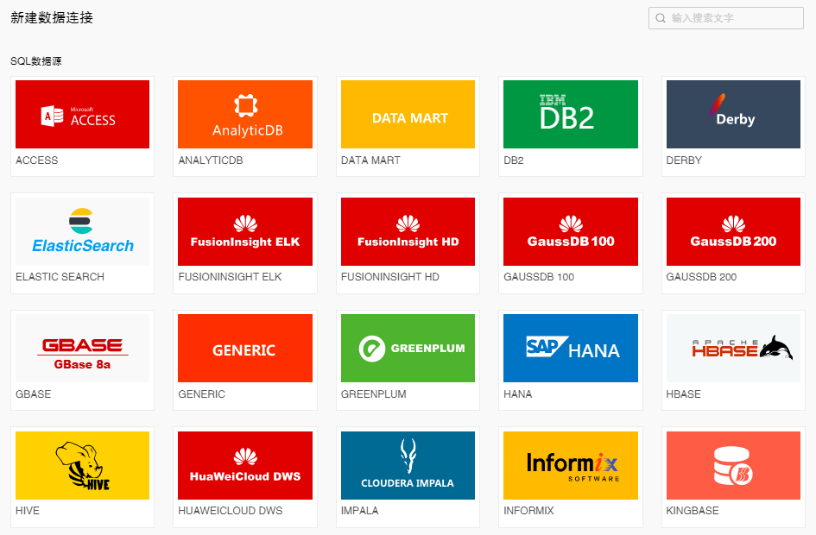The image size is (816, 535).
Task: Open the Data Mart data source
Action: pos(408,115)
